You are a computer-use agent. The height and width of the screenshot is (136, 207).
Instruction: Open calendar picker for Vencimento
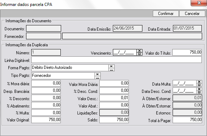click(139, 54)
